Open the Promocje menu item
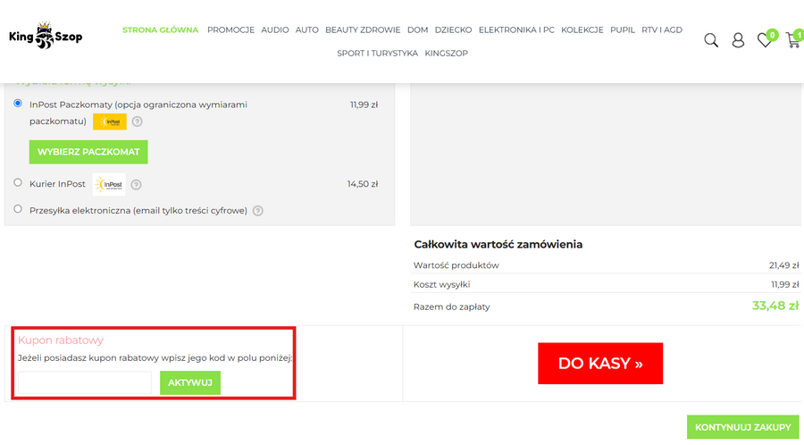Viewport: 804px width, 445px height. click(230, 29)
